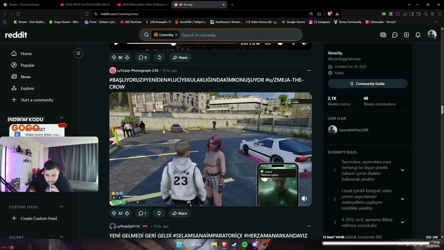Open the Reddit user profile menu
The image size is (444, 250).
(x=432, y=34)
